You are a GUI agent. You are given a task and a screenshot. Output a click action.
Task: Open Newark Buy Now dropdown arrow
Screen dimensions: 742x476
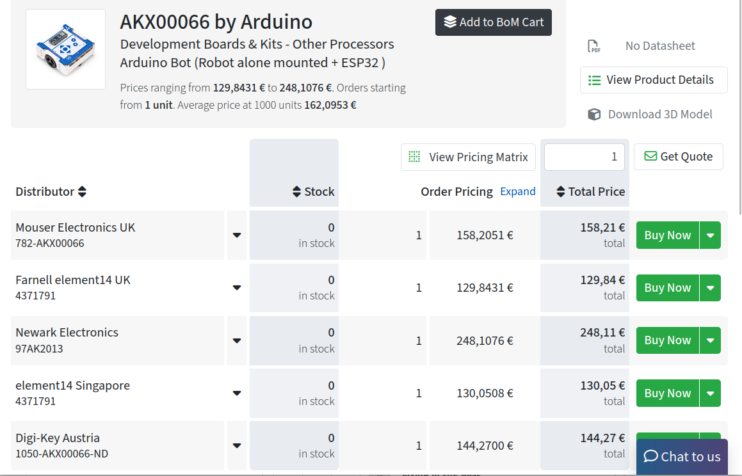coord(710,340)
